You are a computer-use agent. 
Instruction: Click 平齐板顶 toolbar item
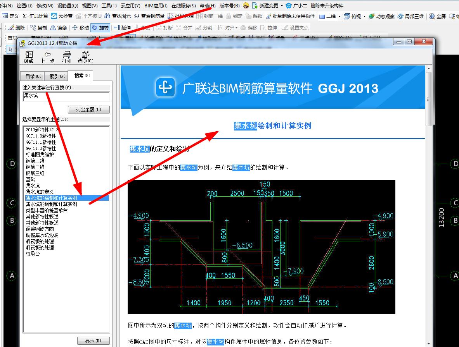89,16
